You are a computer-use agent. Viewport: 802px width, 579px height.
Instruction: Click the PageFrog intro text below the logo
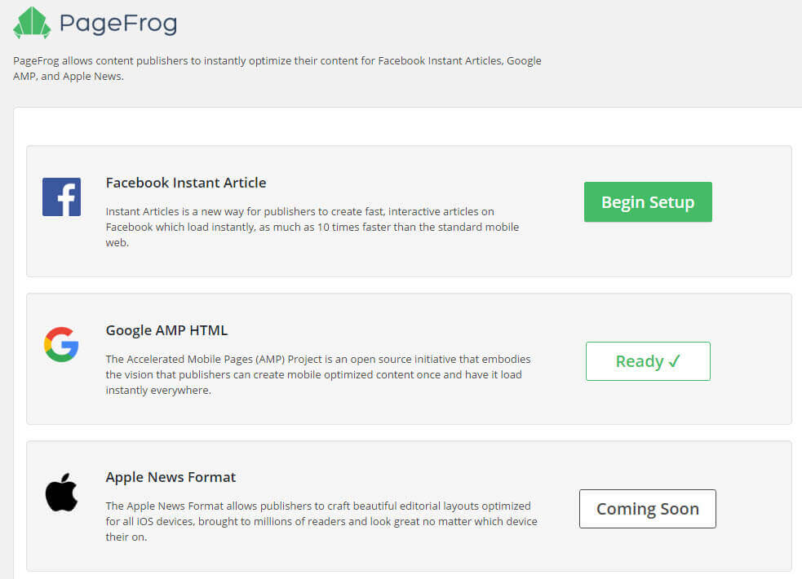tap(277, 69)
